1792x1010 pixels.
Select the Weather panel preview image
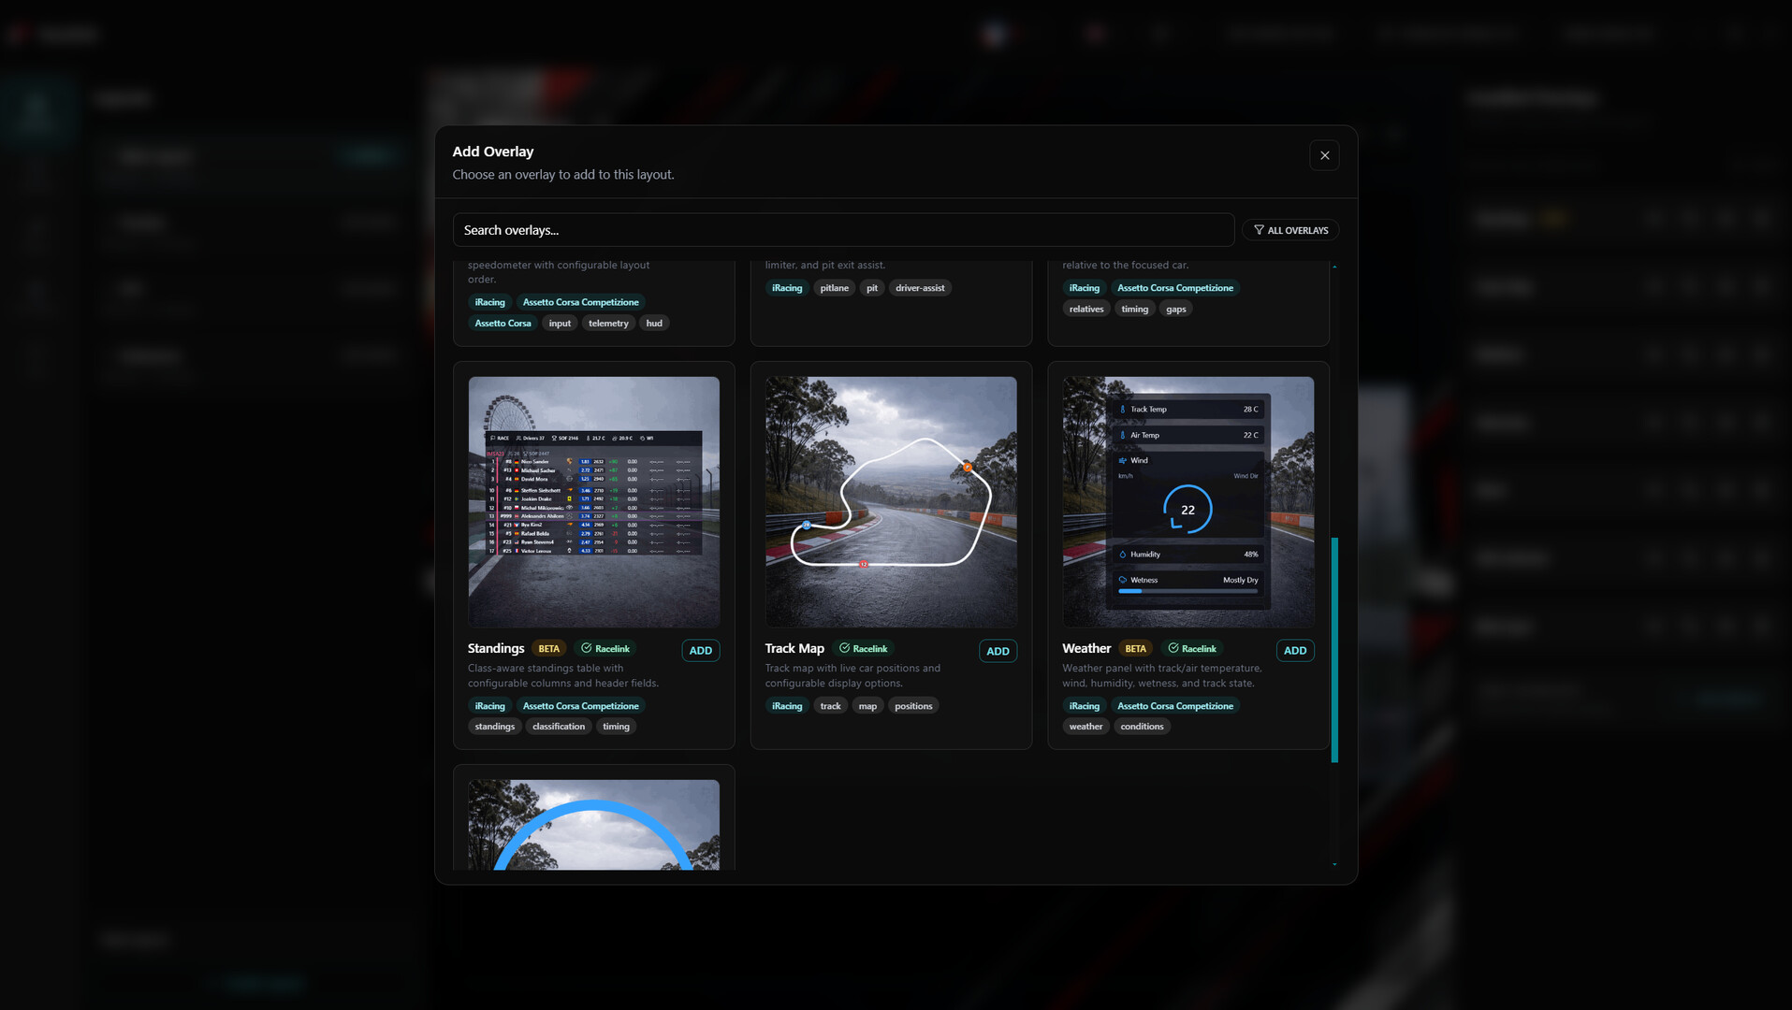1187,501
